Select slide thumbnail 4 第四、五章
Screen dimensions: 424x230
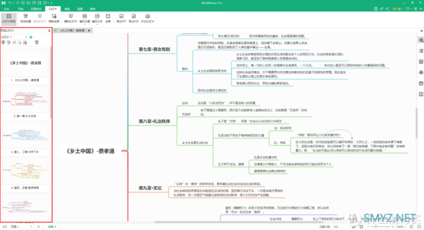pos(25,171)
